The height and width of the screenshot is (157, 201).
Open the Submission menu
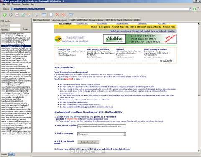coord(16,4)
